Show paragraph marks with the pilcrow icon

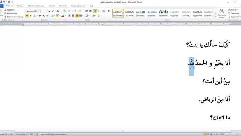[x=109, y=11]
